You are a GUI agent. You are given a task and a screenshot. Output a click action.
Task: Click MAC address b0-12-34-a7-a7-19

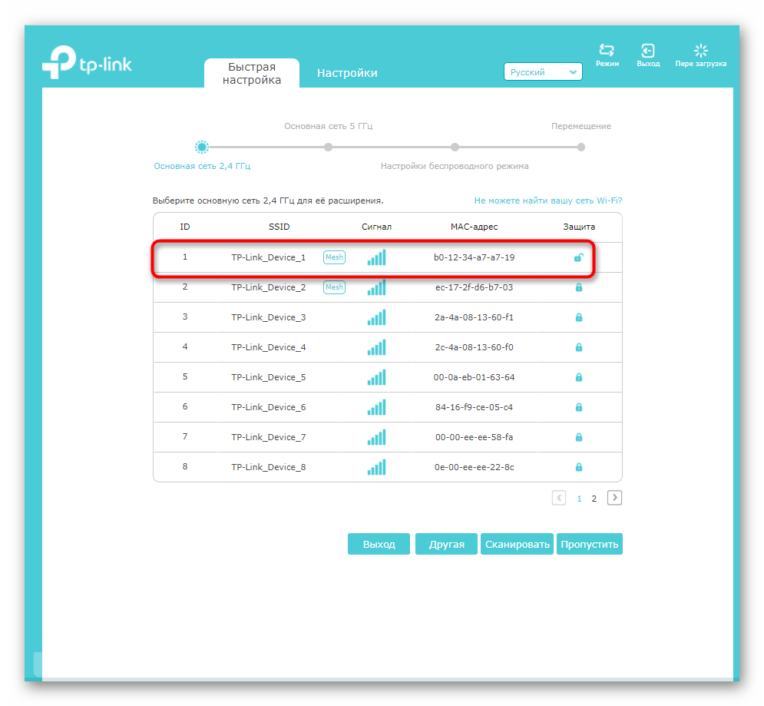[x=474, y=257]
